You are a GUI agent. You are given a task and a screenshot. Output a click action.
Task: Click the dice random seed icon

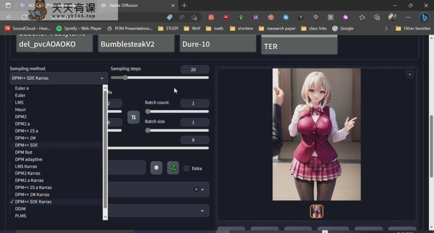[156, 168]
